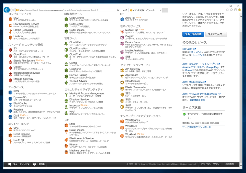Expand the address bar search dropdown arrow

[121, 10]
